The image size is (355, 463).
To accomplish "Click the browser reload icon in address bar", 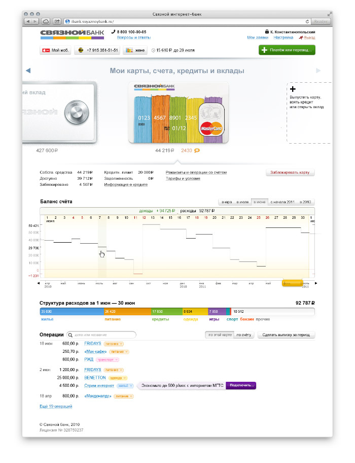I will point(307,21).
